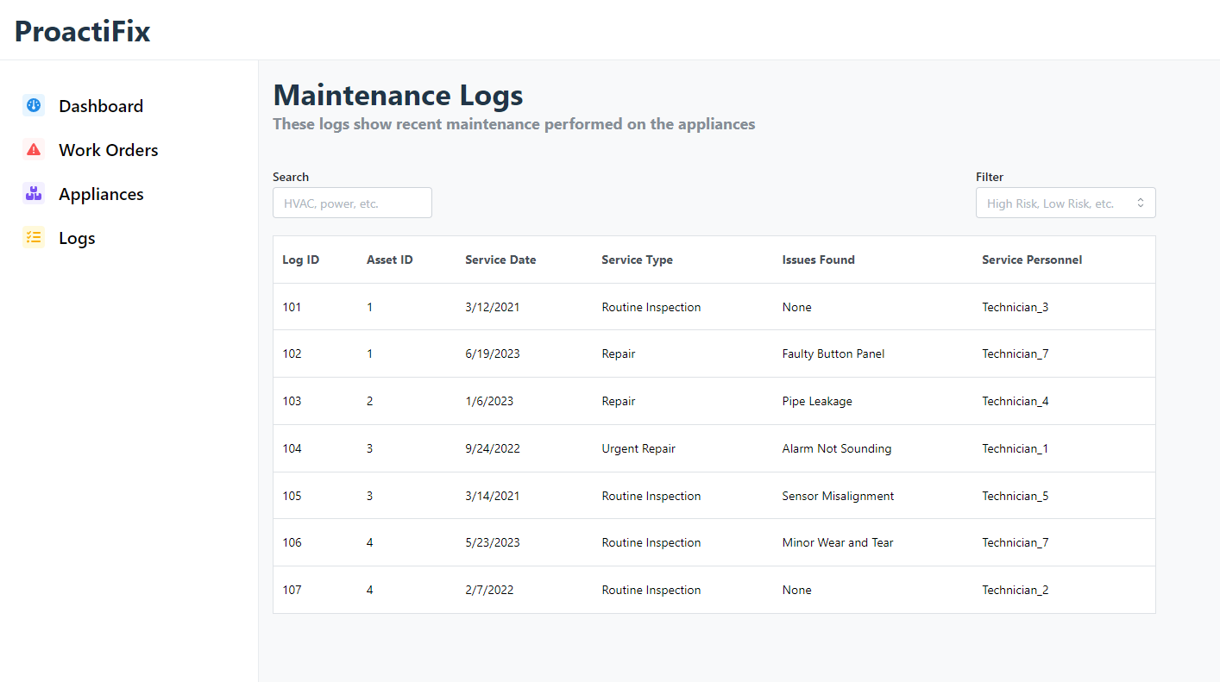
Task: Click the yellow Logs checklist icon
Action: (34, 237)
